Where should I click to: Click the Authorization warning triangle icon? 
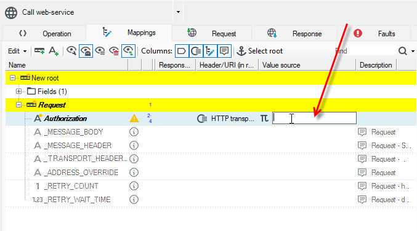134,119
